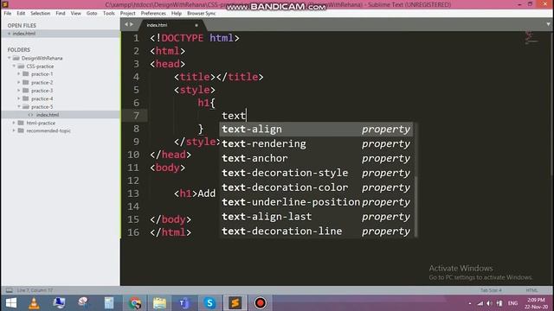Screen dimensions: 554x311
Task: Click Line 7, Column 17 status text
Action: tap(35, 290)
